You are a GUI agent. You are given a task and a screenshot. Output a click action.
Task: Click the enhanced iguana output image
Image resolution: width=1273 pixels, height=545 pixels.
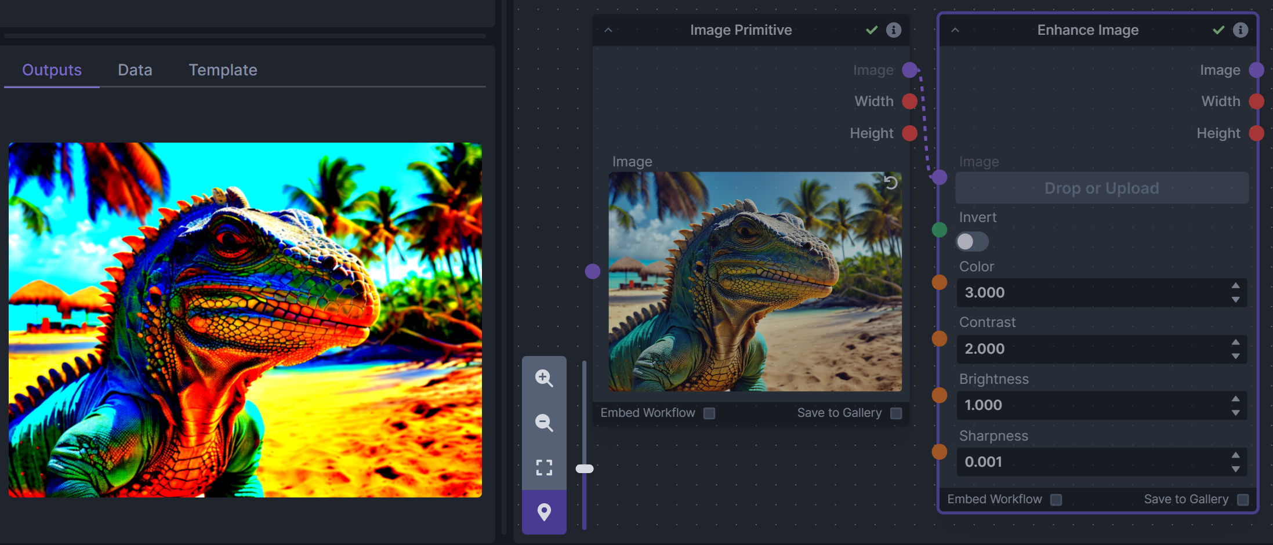point(245,320)
